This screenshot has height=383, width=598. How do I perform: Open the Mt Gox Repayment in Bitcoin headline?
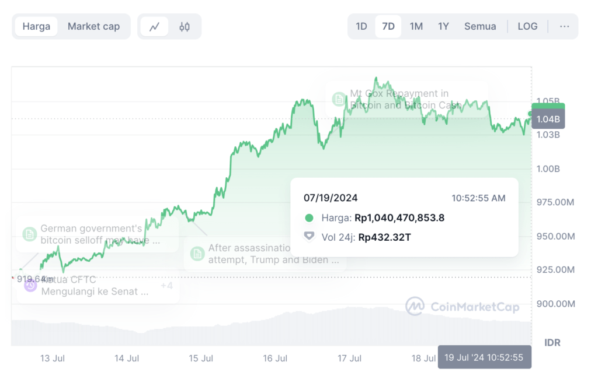pos(406,99)
